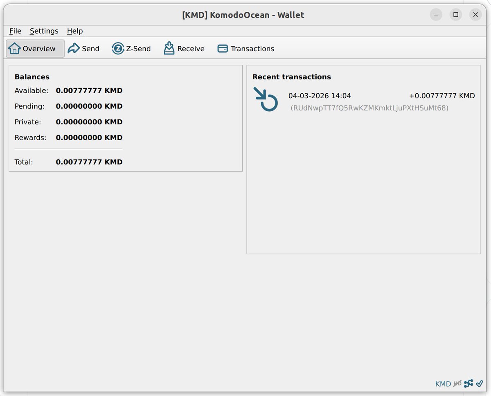Click the Rewards balance value
Image resolution: width=491 pixels, height=396 pixels.
[89, 137]
